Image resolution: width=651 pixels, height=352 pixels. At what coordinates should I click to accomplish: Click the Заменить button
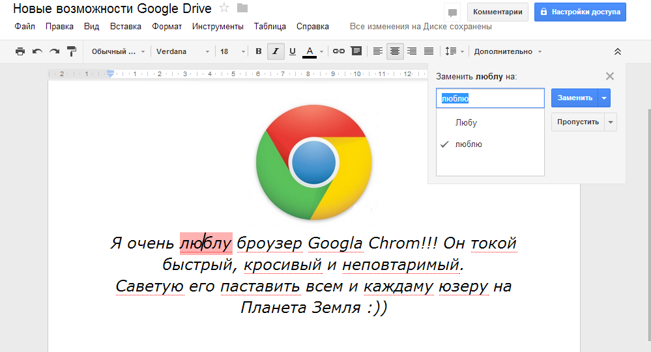point(575,98)
